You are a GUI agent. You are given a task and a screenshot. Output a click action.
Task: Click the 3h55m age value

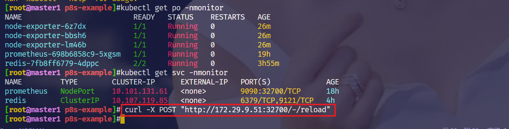[x=268, y=63]
